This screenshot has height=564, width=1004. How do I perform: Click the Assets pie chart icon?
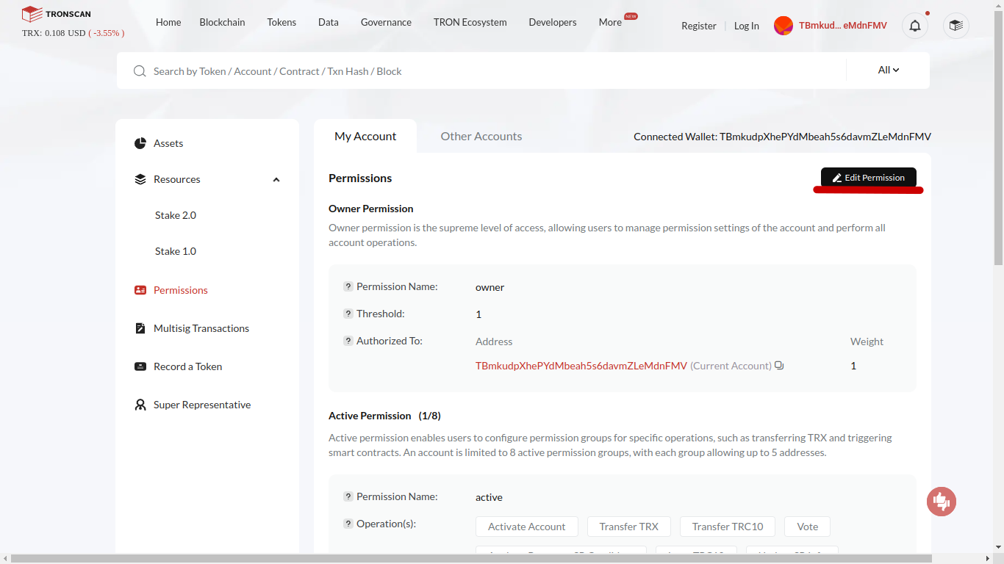point(140,143)
